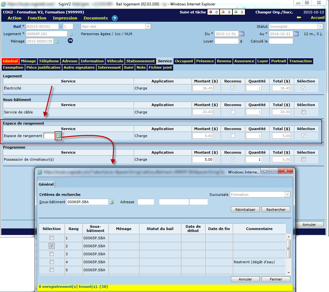Check the Service de câble Sélection checkbox
Image resolution: width=329 pixels, height=292 pixels.
[x=303, y=112]
